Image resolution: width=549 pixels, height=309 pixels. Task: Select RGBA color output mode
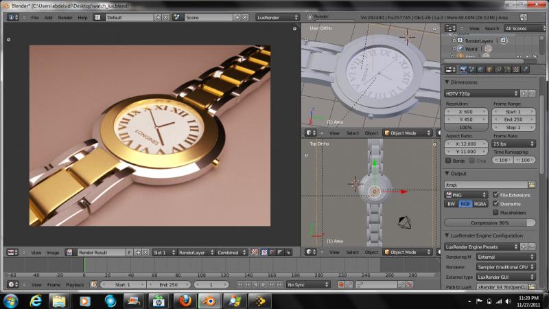pyautogui.click(x=480, y=204)
